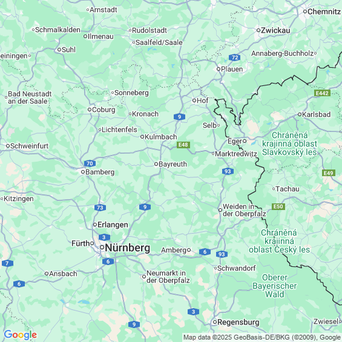The image size is (342, 342).
Task: Click the E49 route badge at right edge
Action: pyautogui.click(x=329, y=173)
